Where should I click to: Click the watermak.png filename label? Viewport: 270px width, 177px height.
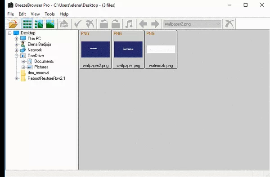click(161, 66)
